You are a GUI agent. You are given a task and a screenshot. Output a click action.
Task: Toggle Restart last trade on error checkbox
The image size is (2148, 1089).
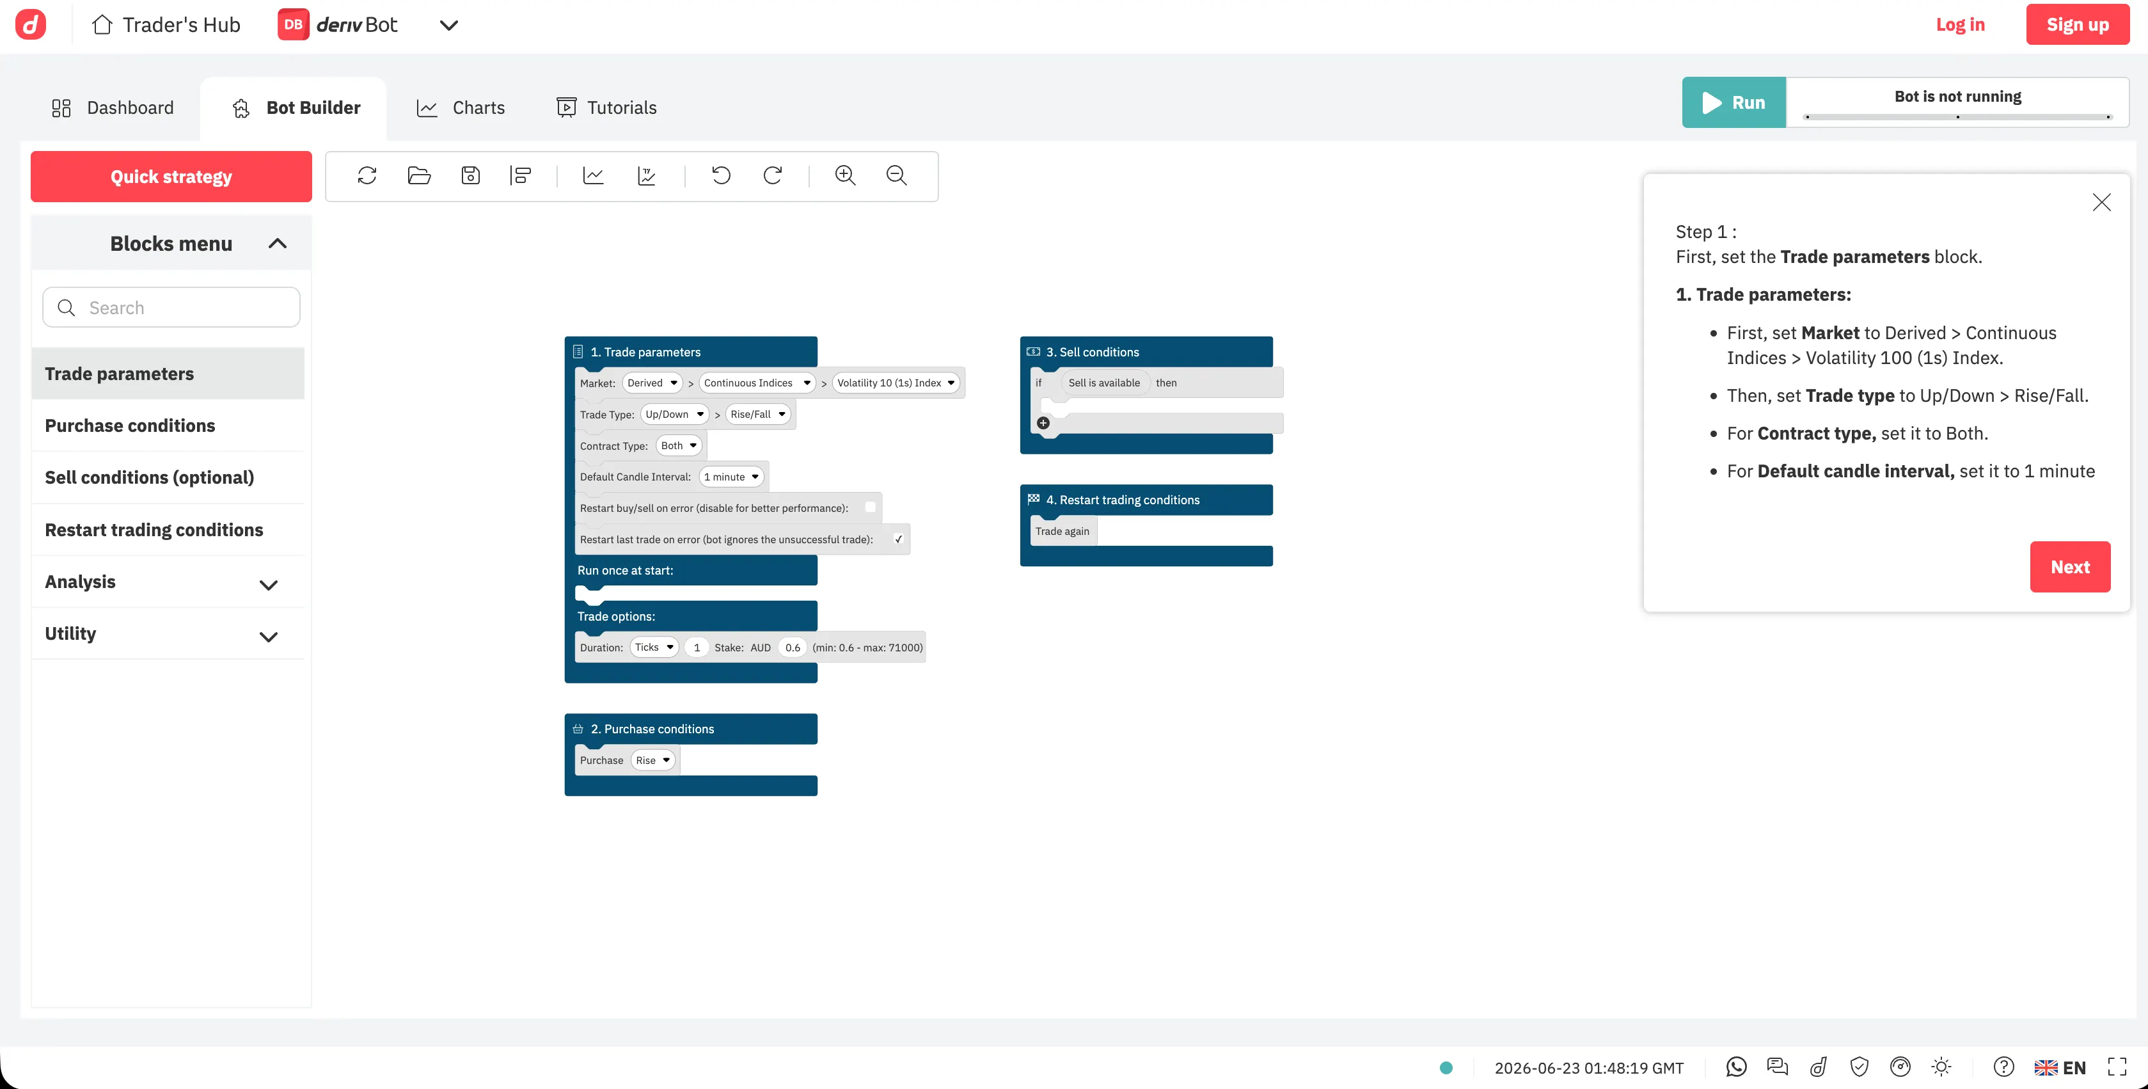point(898,539)
